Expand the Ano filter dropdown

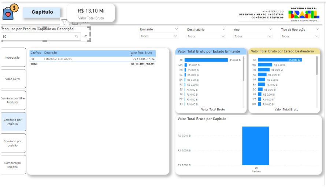tap(253, 36)
